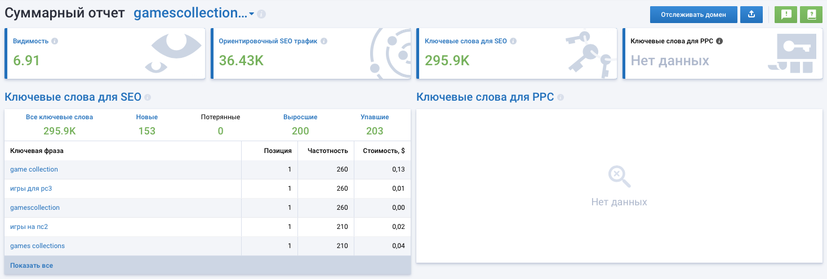Open the Выросшие keywords tab
This screenshot has height=279, width=827.
300,117
